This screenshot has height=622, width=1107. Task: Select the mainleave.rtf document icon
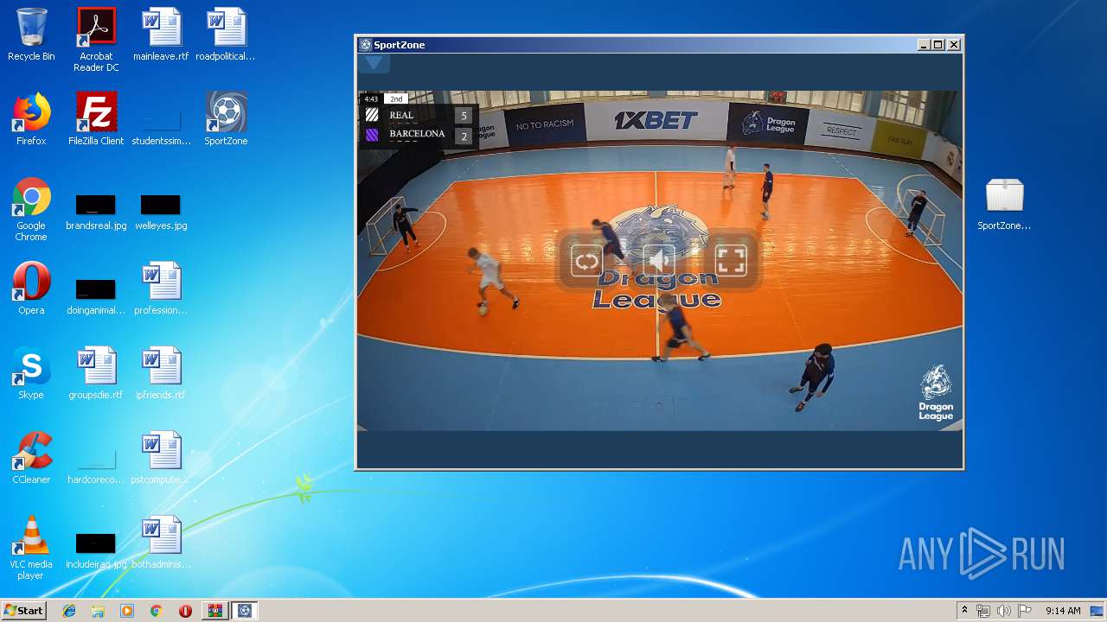click(161, 35)
